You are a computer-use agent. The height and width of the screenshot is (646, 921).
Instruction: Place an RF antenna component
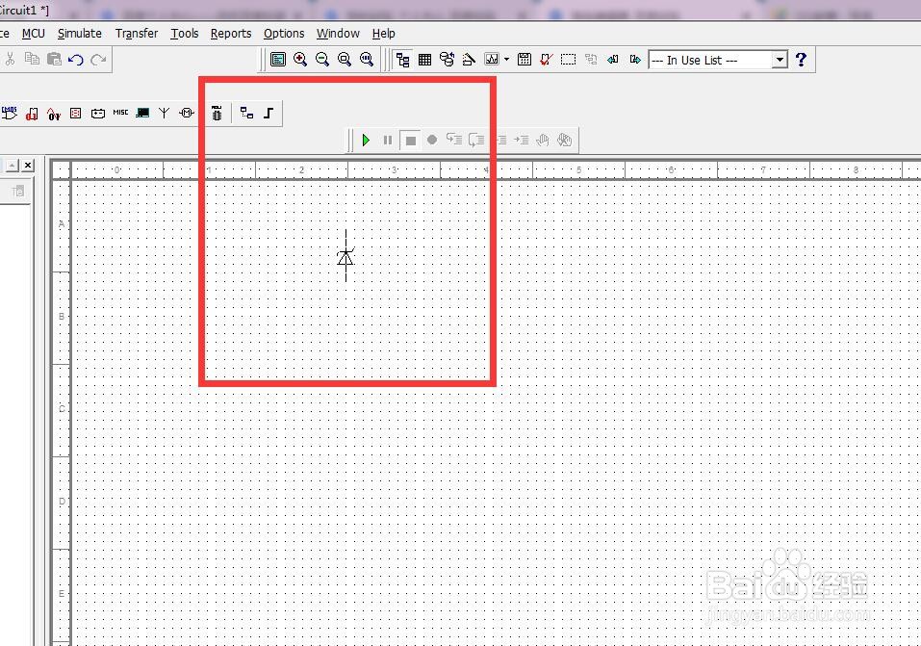click(x=164, y=113)
